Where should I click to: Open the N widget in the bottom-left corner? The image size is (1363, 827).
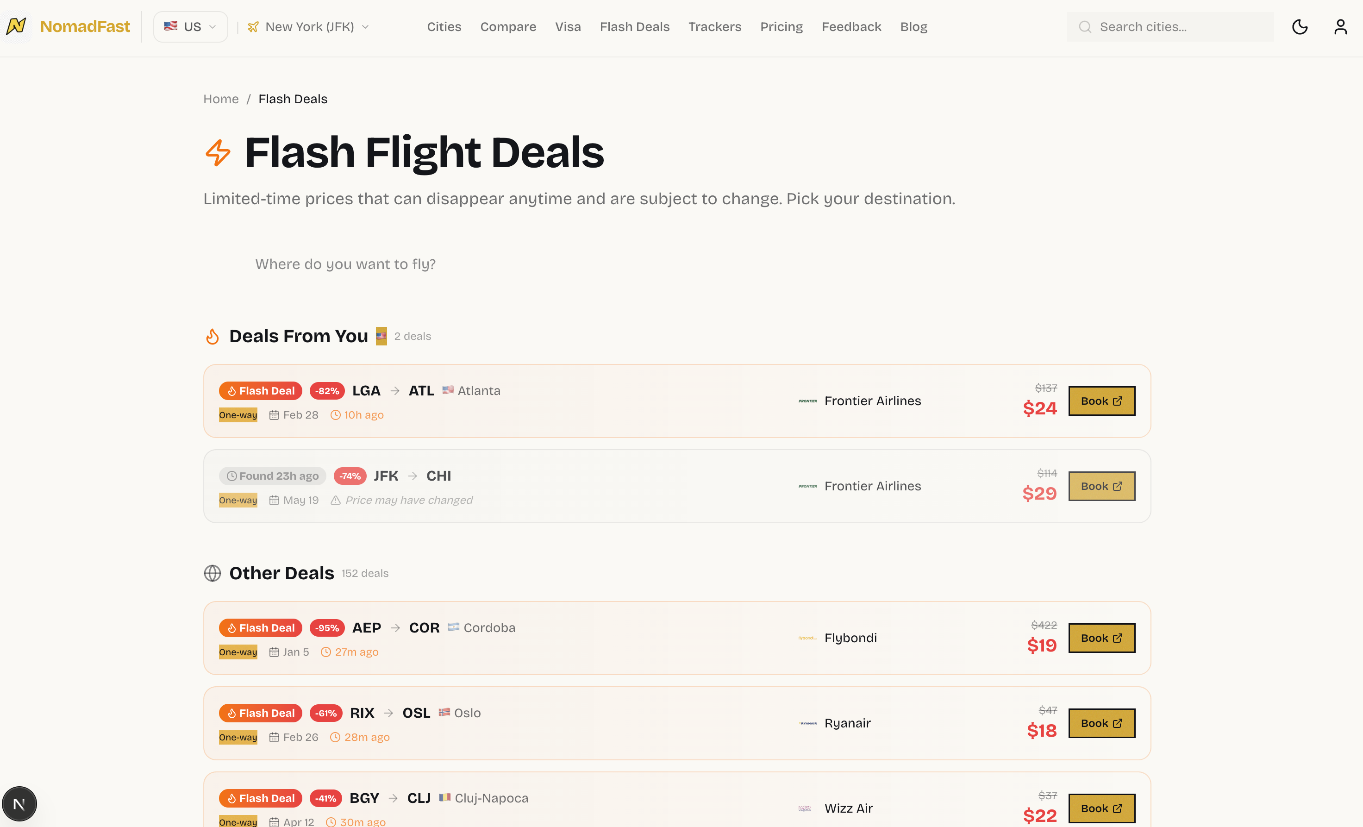(19, 803)
